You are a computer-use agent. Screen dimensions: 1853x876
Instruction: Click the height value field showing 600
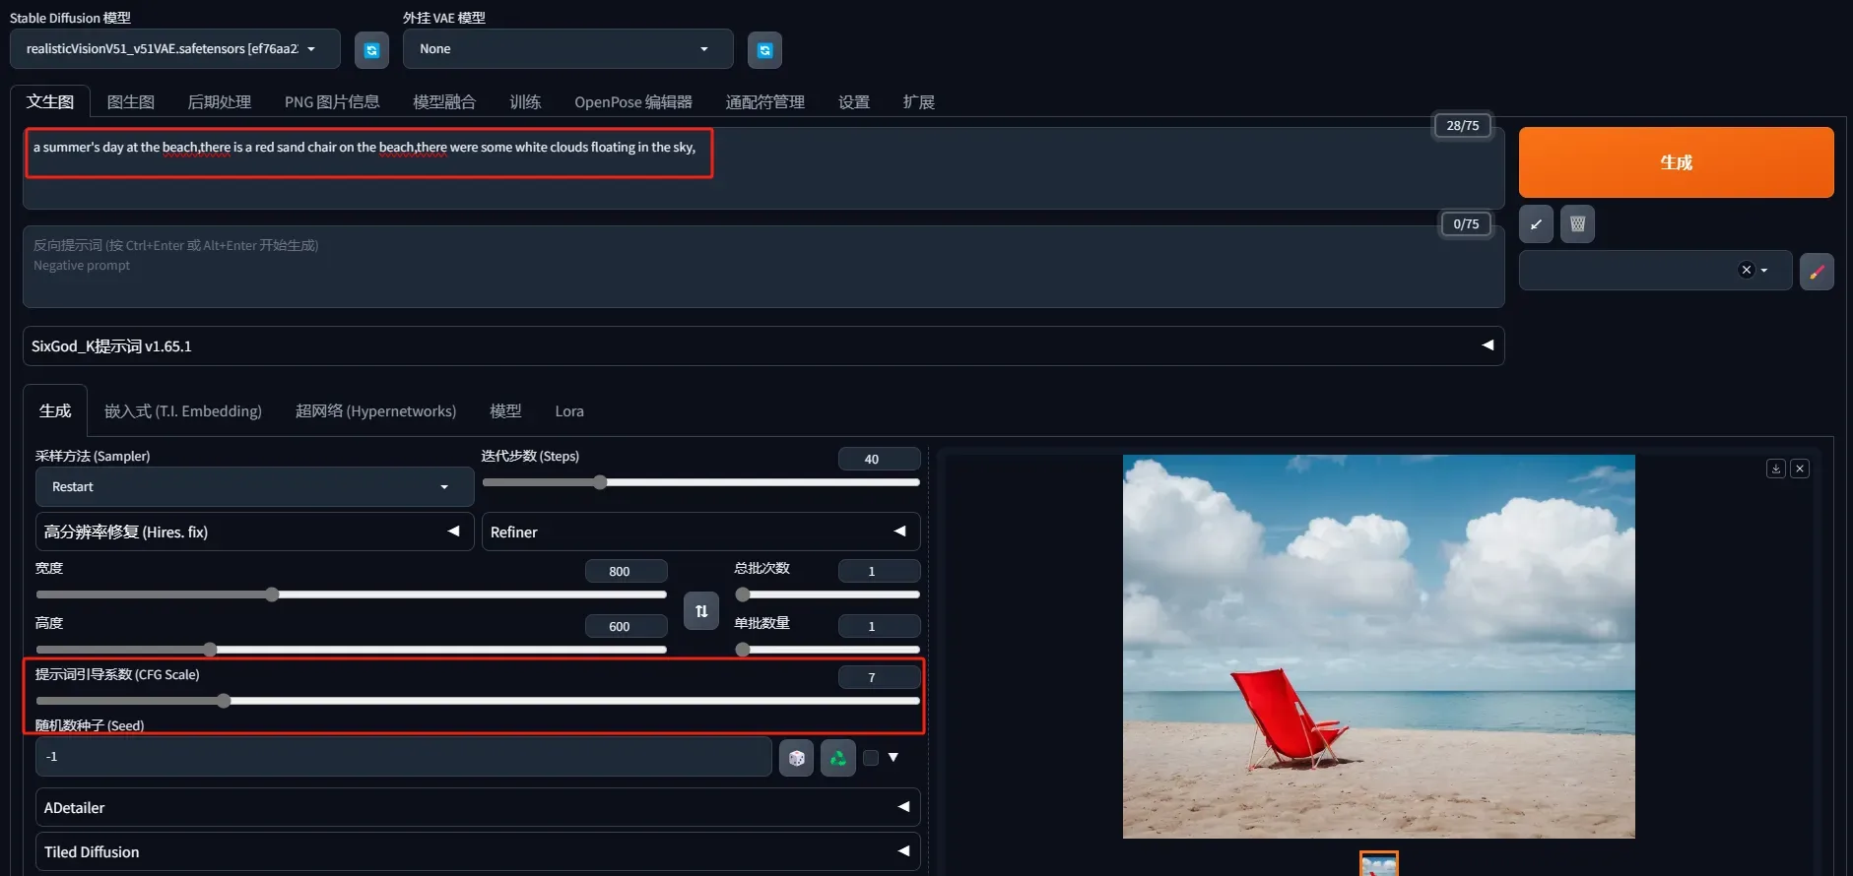[626, 626]
